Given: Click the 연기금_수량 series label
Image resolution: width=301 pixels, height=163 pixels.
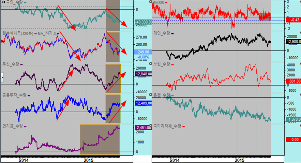Looking at the screenshot, I should pos(12,126).
